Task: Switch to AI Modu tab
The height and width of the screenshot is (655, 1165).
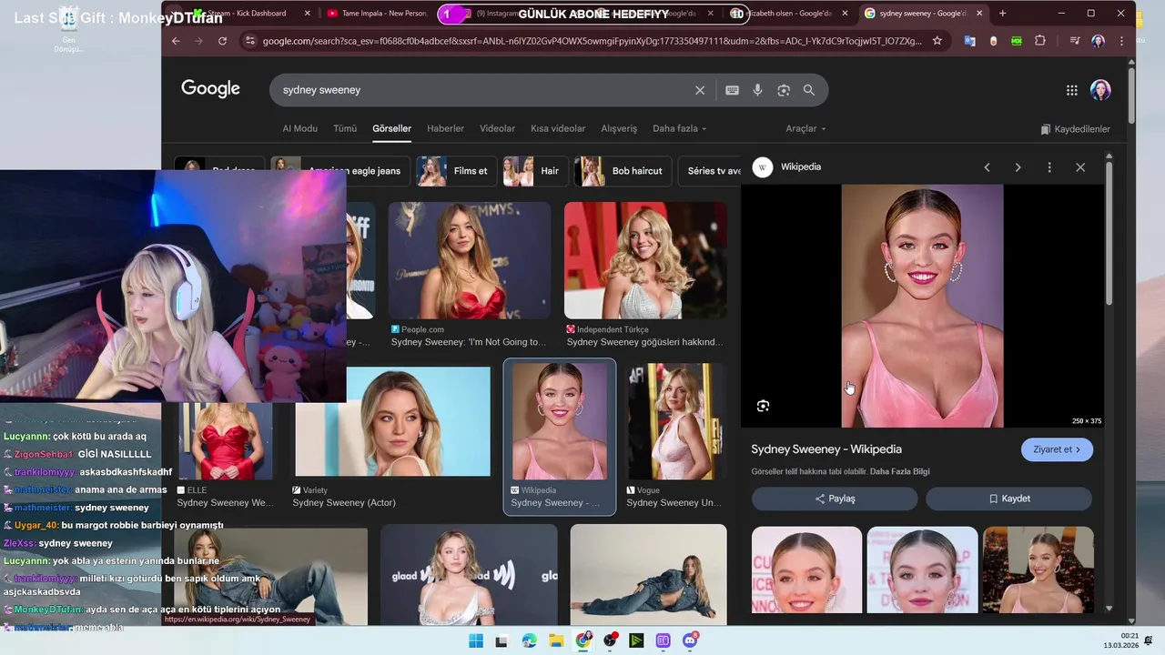Action: [299, 128]
